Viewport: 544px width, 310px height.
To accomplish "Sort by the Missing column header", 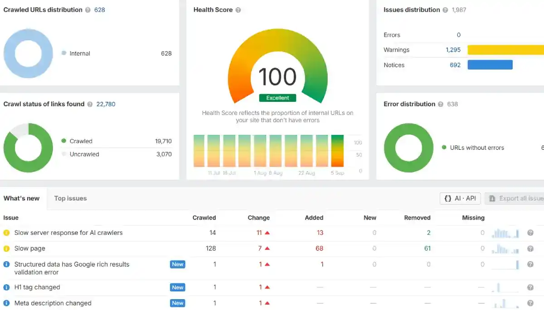I will tap(473, 218).
